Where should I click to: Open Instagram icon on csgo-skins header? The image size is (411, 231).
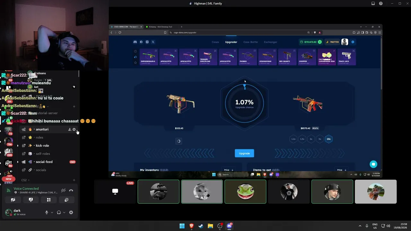(147, 42)
